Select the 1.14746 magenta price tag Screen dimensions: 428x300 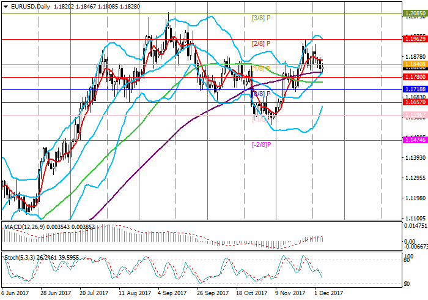[415, 140]
